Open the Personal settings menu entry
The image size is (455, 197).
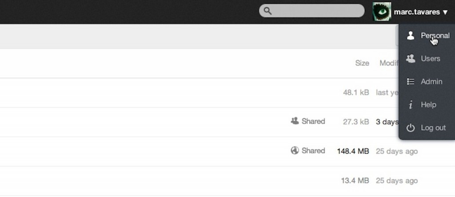[x=435, y=36]
